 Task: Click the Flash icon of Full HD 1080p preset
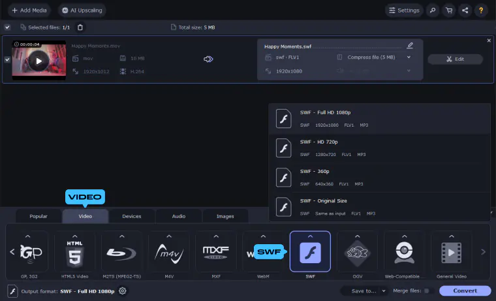pos(283,118)
